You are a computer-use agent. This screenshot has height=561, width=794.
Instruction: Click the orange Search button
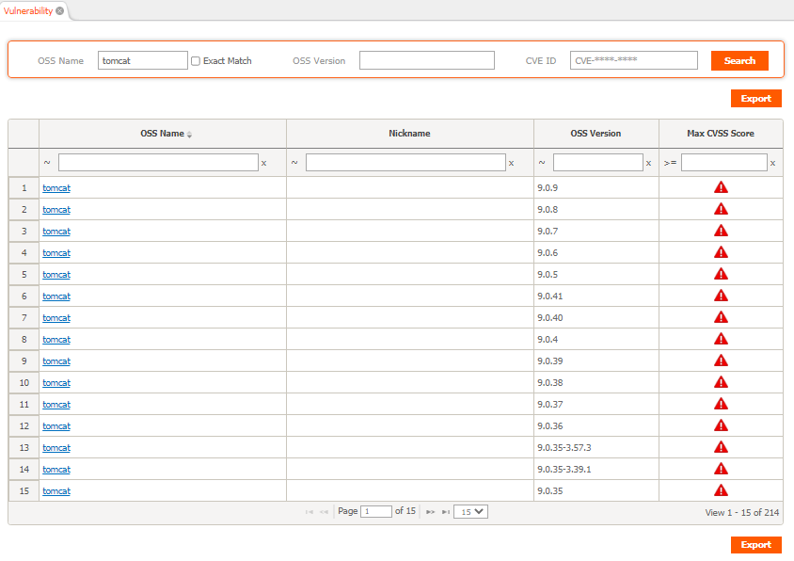click(x=739, y=61)
